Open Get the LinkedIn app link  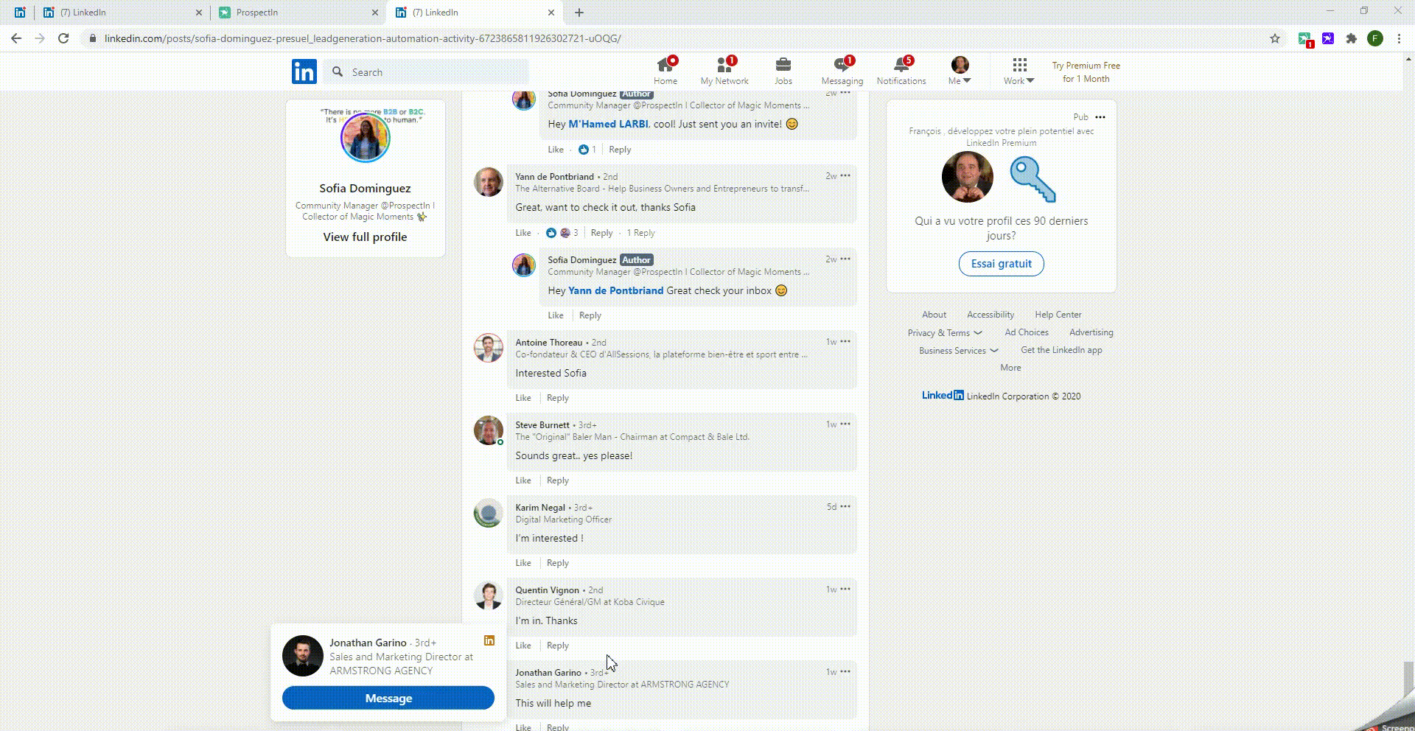[1061, 350]
